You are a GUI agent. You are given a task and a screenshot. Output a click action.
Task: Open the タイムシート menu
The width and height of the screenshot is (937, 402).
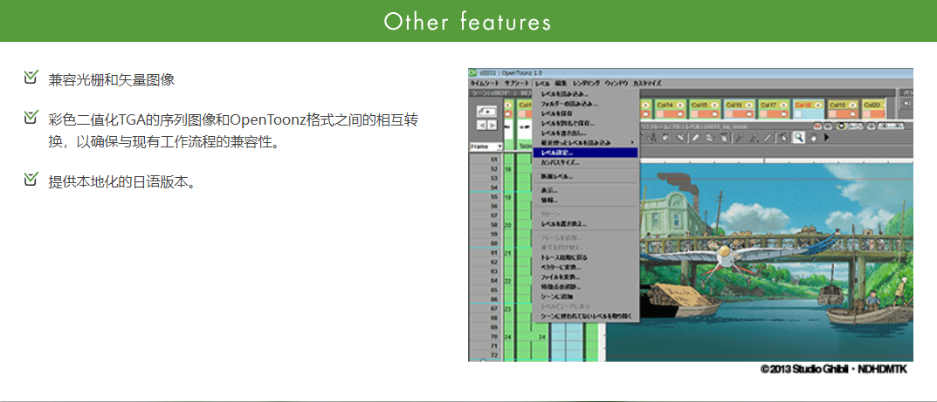click(x=484, y=84)
